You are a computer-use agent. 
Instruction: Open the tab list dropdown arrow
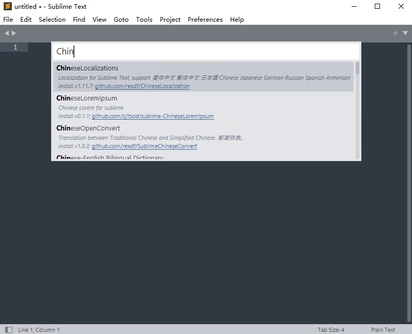[x=405, y=33]
